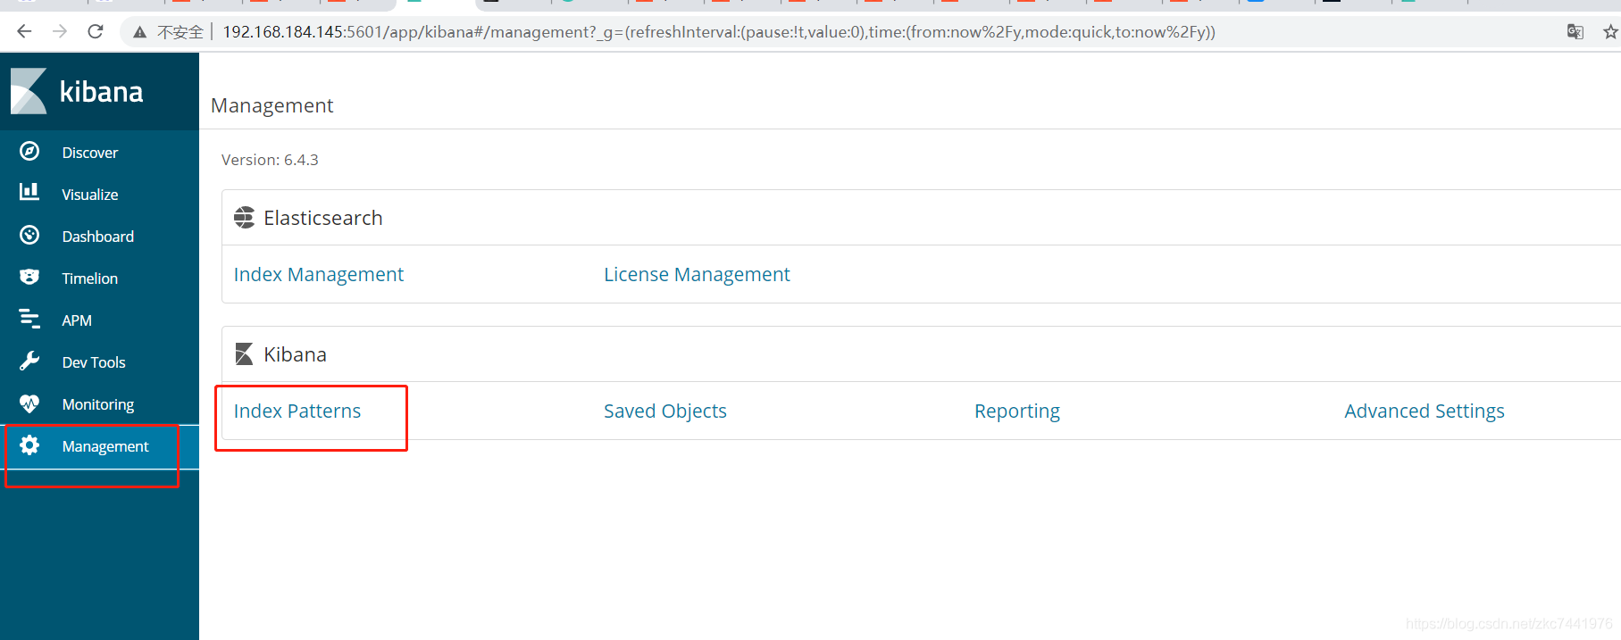Screen dimensions: 1621x640
Task: Click the Management gear icon
Action: (x=29, y=445)
